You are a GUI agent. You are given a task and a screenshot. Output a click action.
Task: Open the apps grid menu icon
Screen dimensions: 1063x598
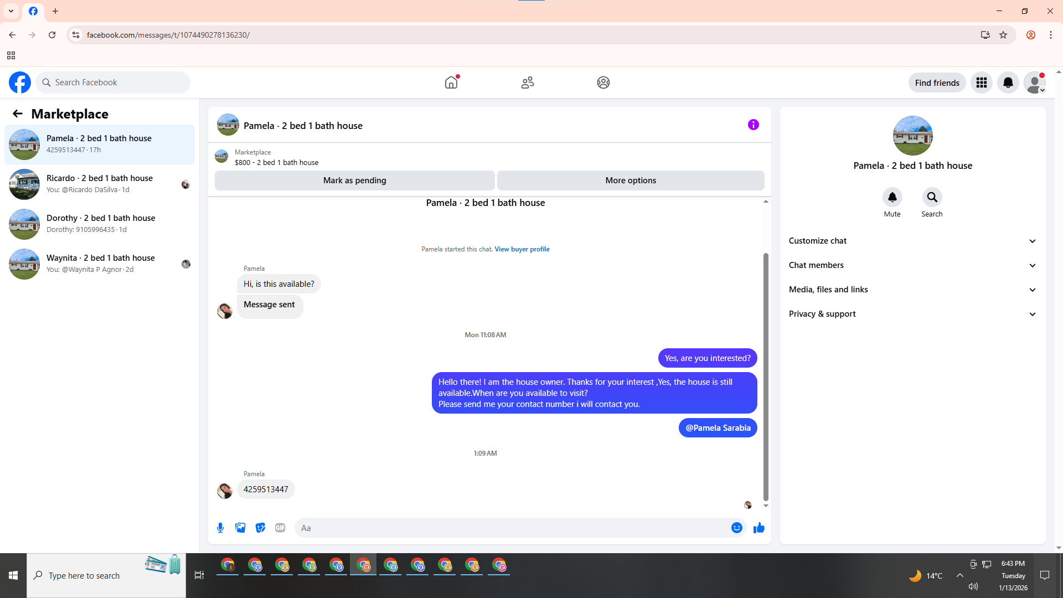[981, 83]
